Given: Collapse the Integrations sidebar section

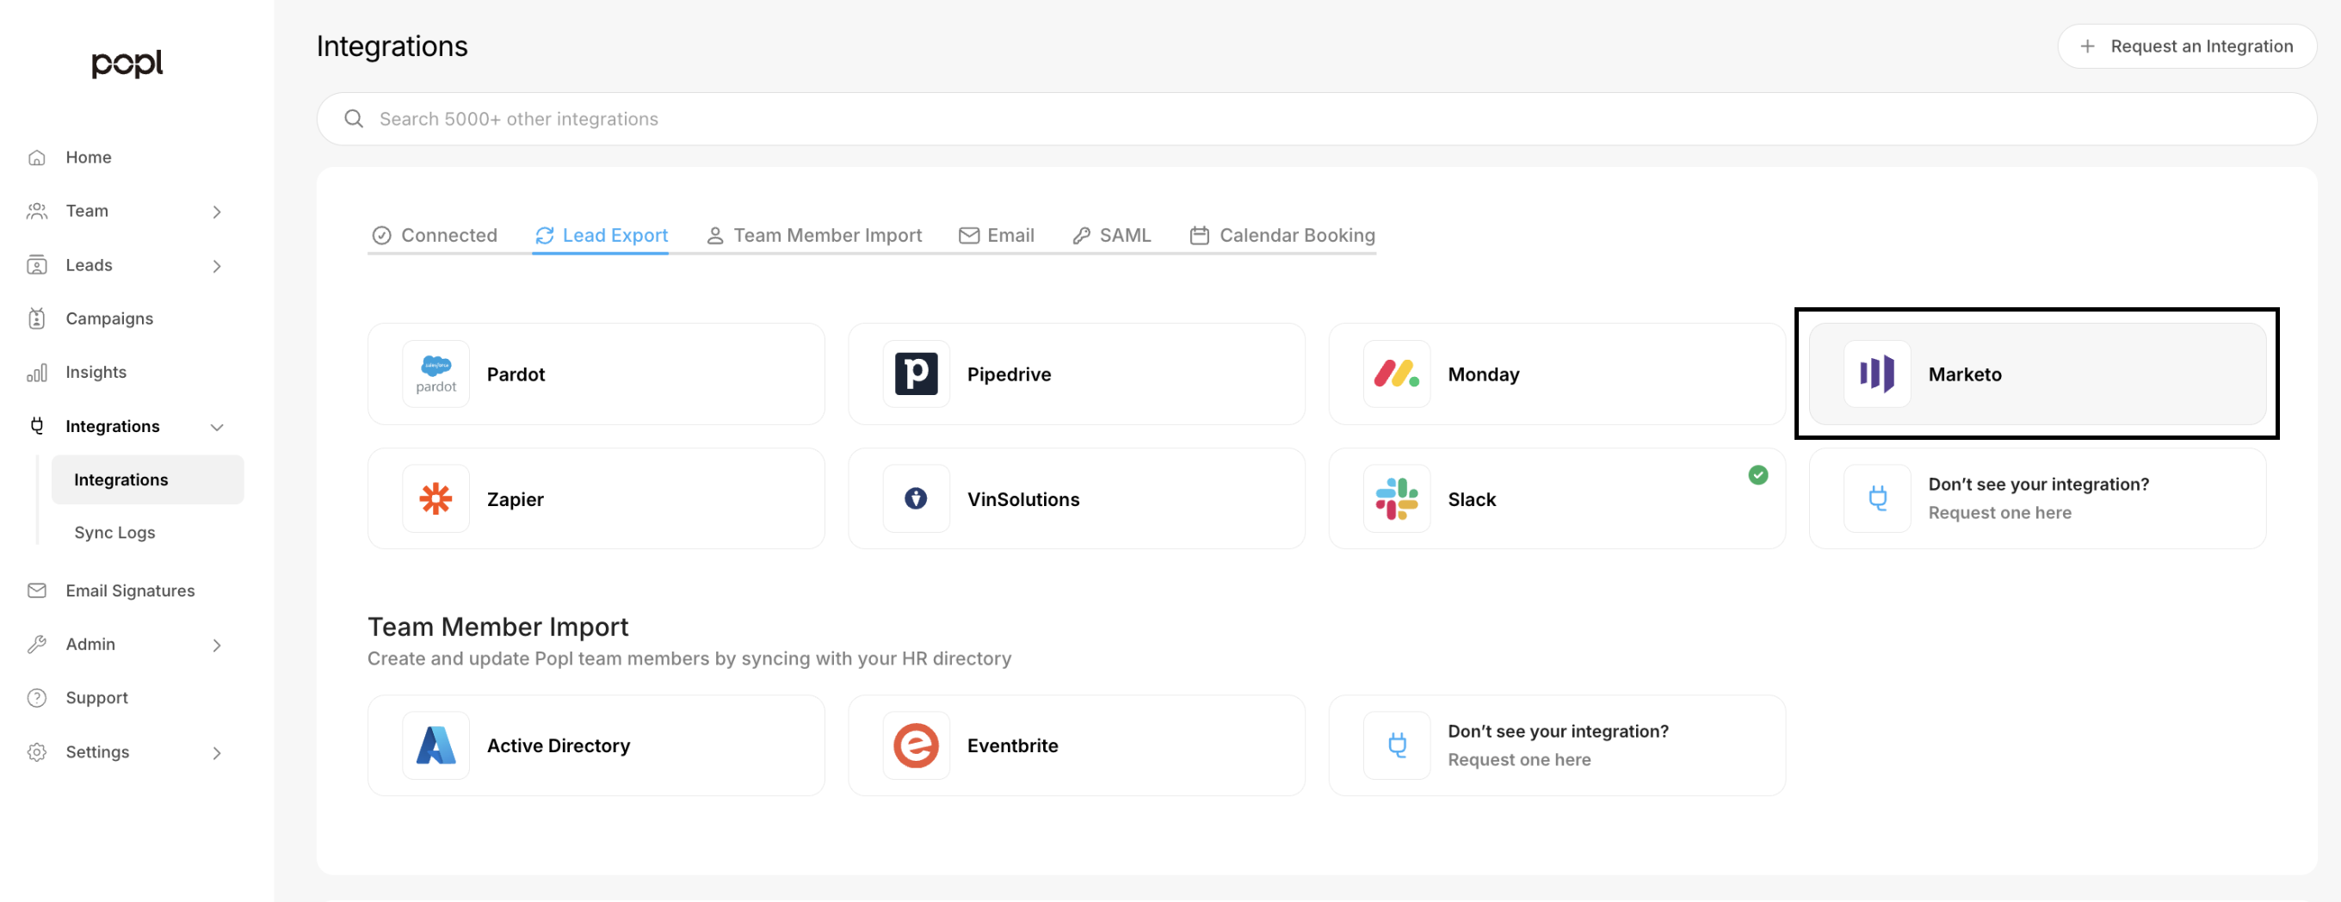Looking at the screenshot, I should pyautogui.click(x=216, y=427).
